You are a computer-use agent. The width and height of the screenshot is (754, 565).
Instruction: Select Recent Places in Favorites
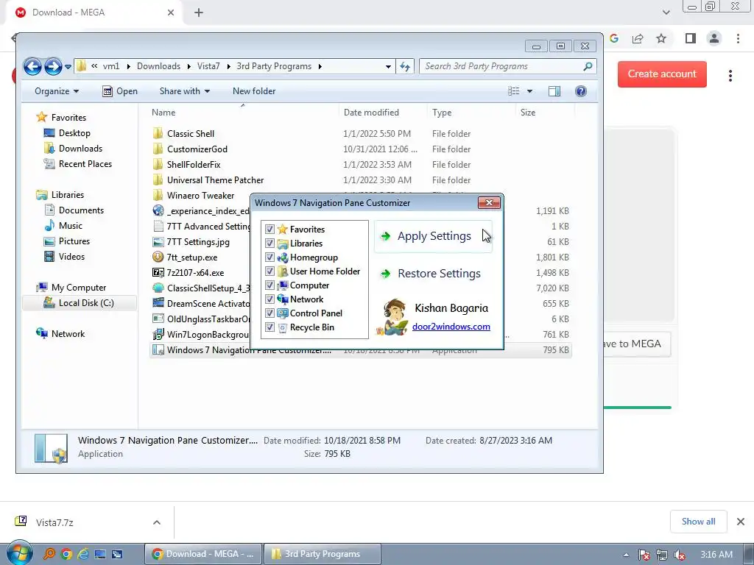point(77,164)
